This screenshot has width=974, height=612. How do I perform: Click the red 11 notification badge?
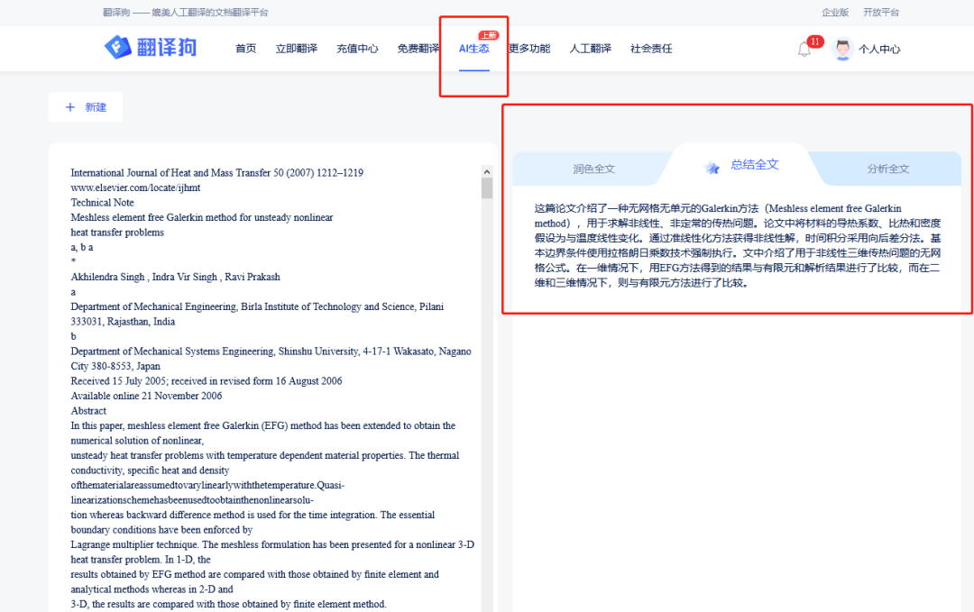[x=815, y=41]
